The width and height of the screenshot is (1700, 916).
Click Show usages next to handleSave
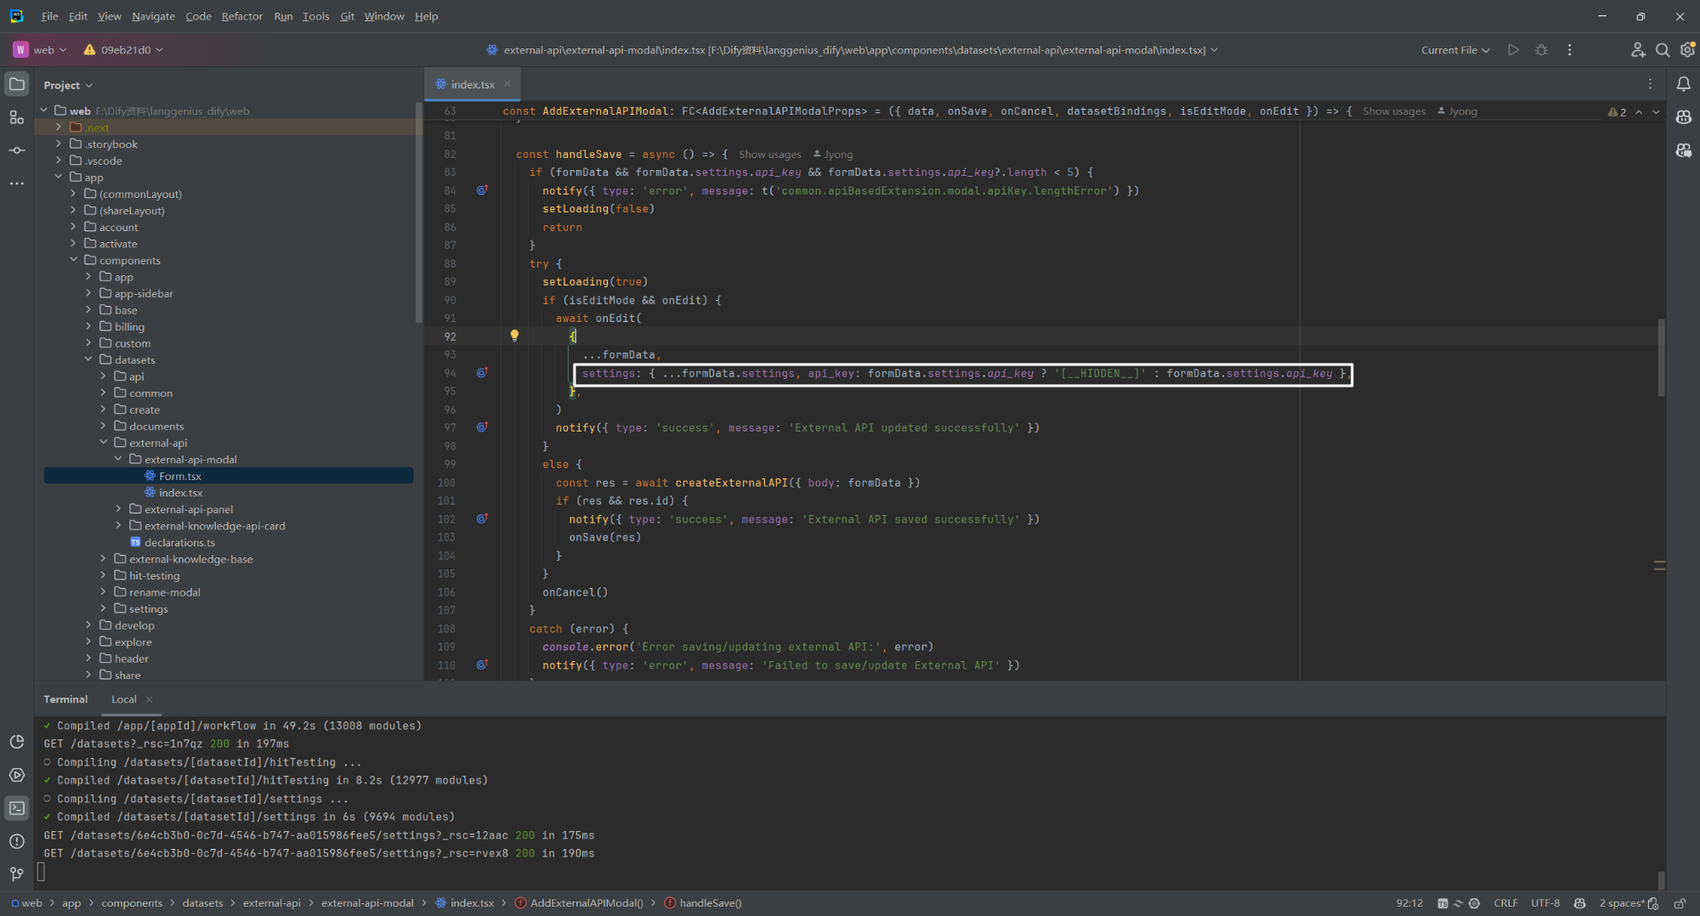(769, 154)
